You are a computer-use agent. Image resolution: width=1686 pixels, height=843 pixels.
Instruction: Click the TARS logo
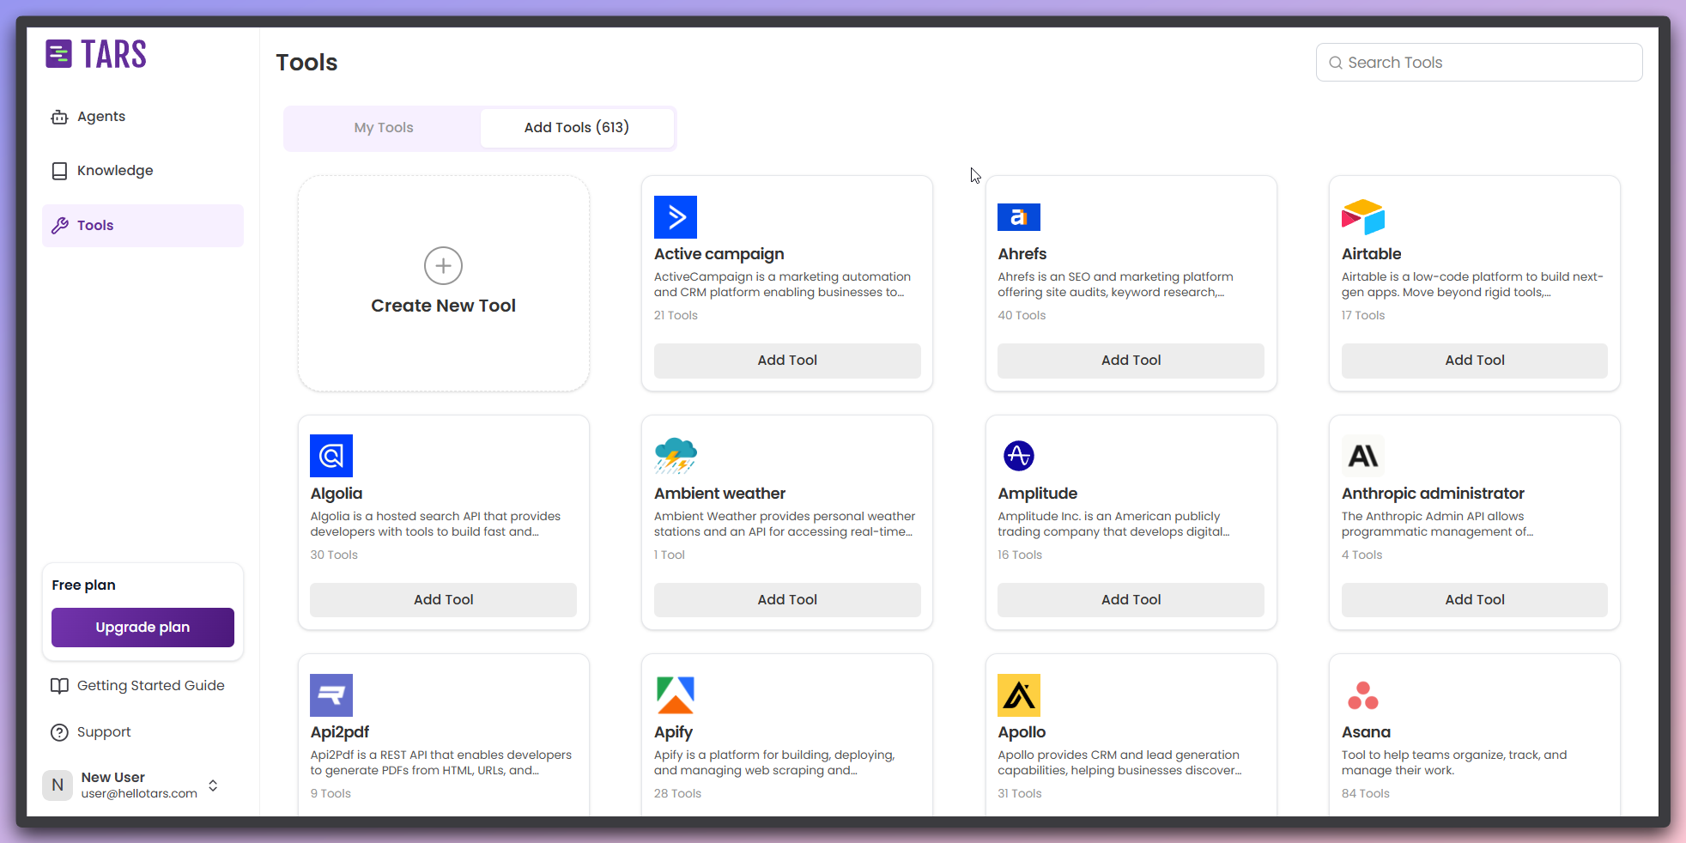(x=96, y=54)
